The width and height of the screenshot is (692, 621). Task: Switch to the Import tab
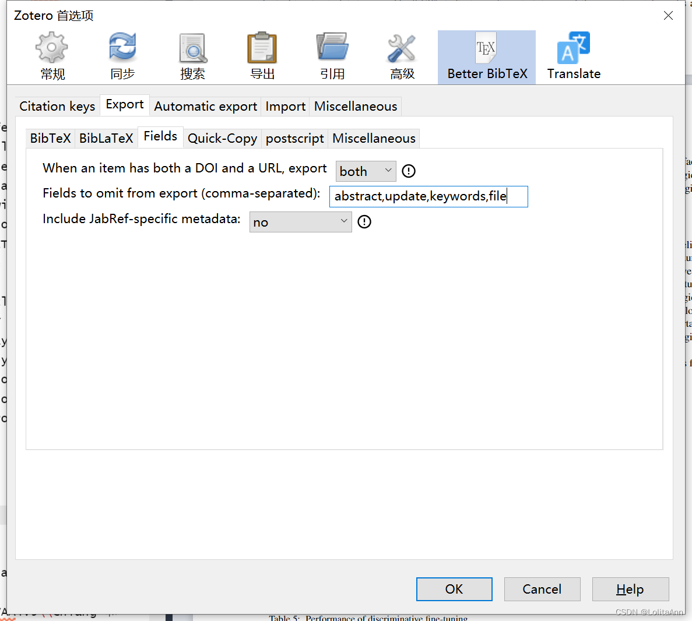tap(286, 106)
